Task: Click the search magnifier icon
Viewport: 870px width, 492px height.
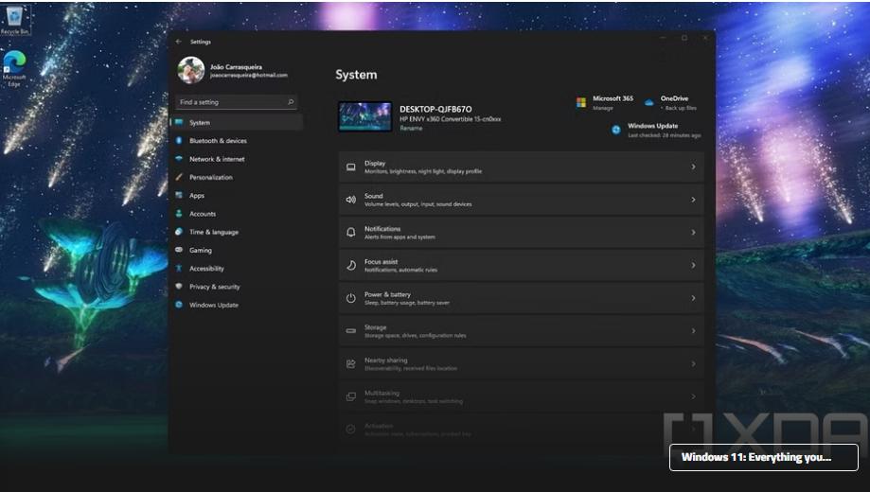Action: [x=291, y=102]
